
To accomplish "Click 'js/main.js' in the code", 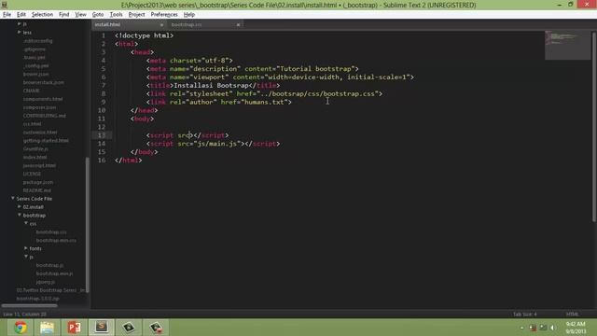I will click(x=217, y=144).
